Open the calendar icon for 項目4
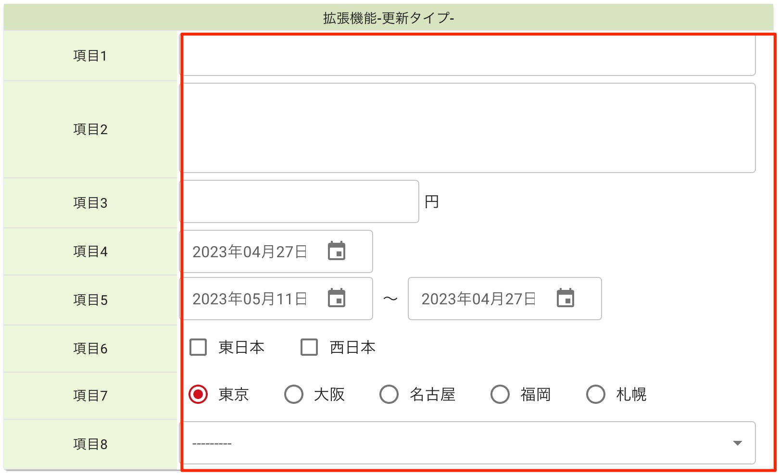 pos(337,251)
